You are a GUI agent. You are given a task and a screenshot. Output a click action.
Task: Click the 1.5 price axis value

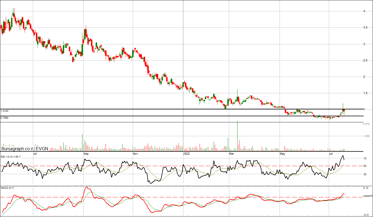(366, 93)
